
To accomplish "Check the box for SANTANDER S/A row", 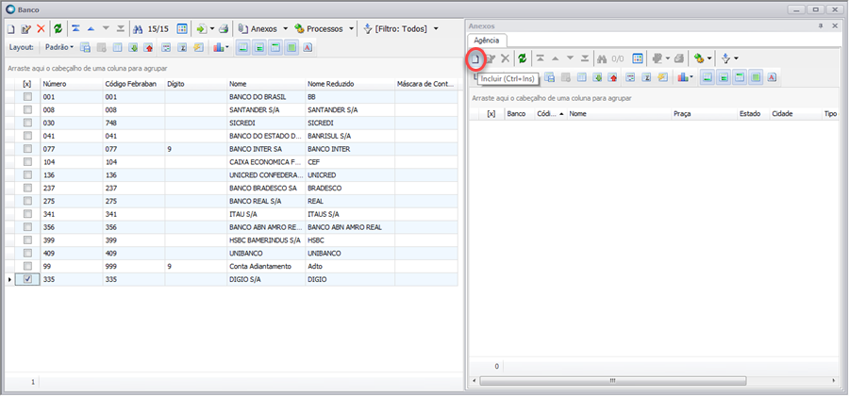I will 27,109.
